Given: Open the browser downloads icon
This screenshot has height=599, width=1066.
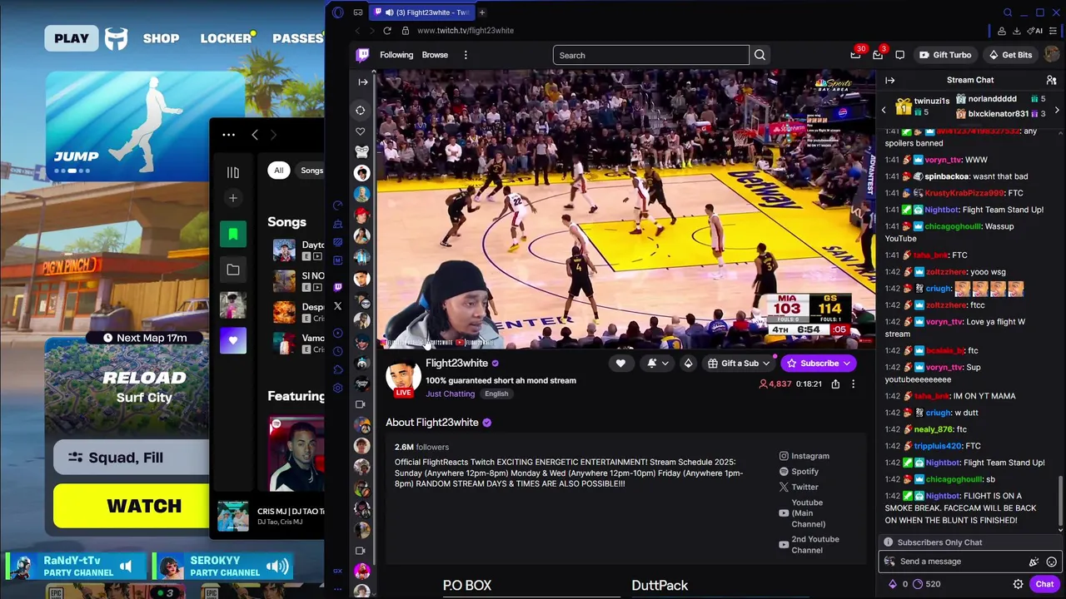Looking at the screenshot, I should pyautogui.click(x=1017, y=31).
